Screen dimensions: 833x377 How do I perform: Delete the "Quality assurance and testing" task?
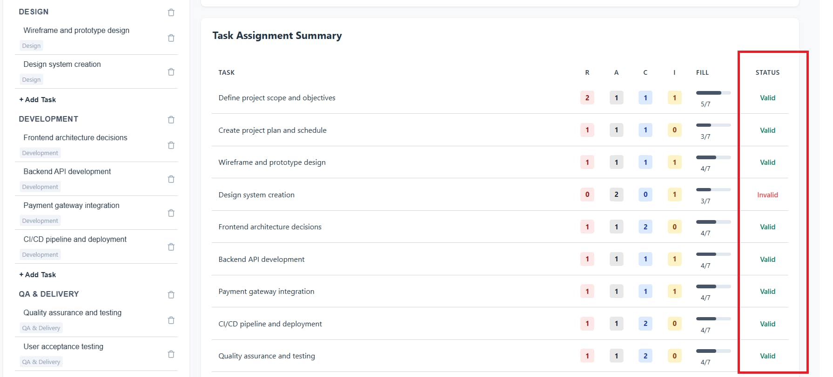click(x=171, y=320)
